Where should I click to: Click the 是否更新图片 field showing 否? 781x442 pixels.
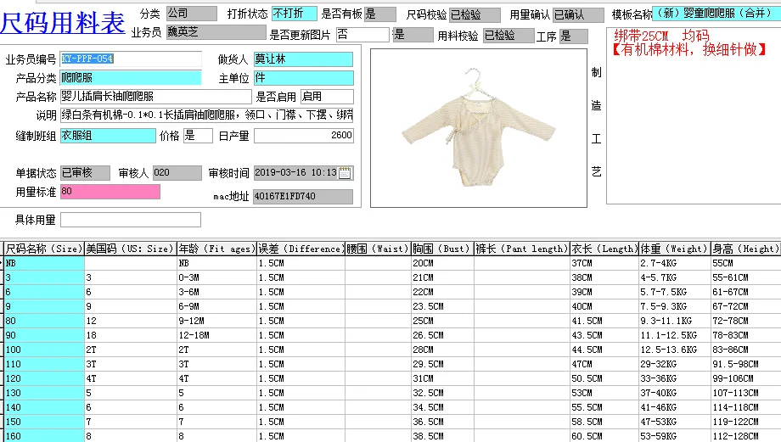pos(362,34)
